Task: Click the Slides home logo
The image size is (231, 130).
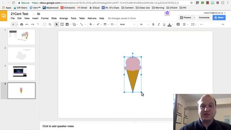Action: tap(4, 16)
